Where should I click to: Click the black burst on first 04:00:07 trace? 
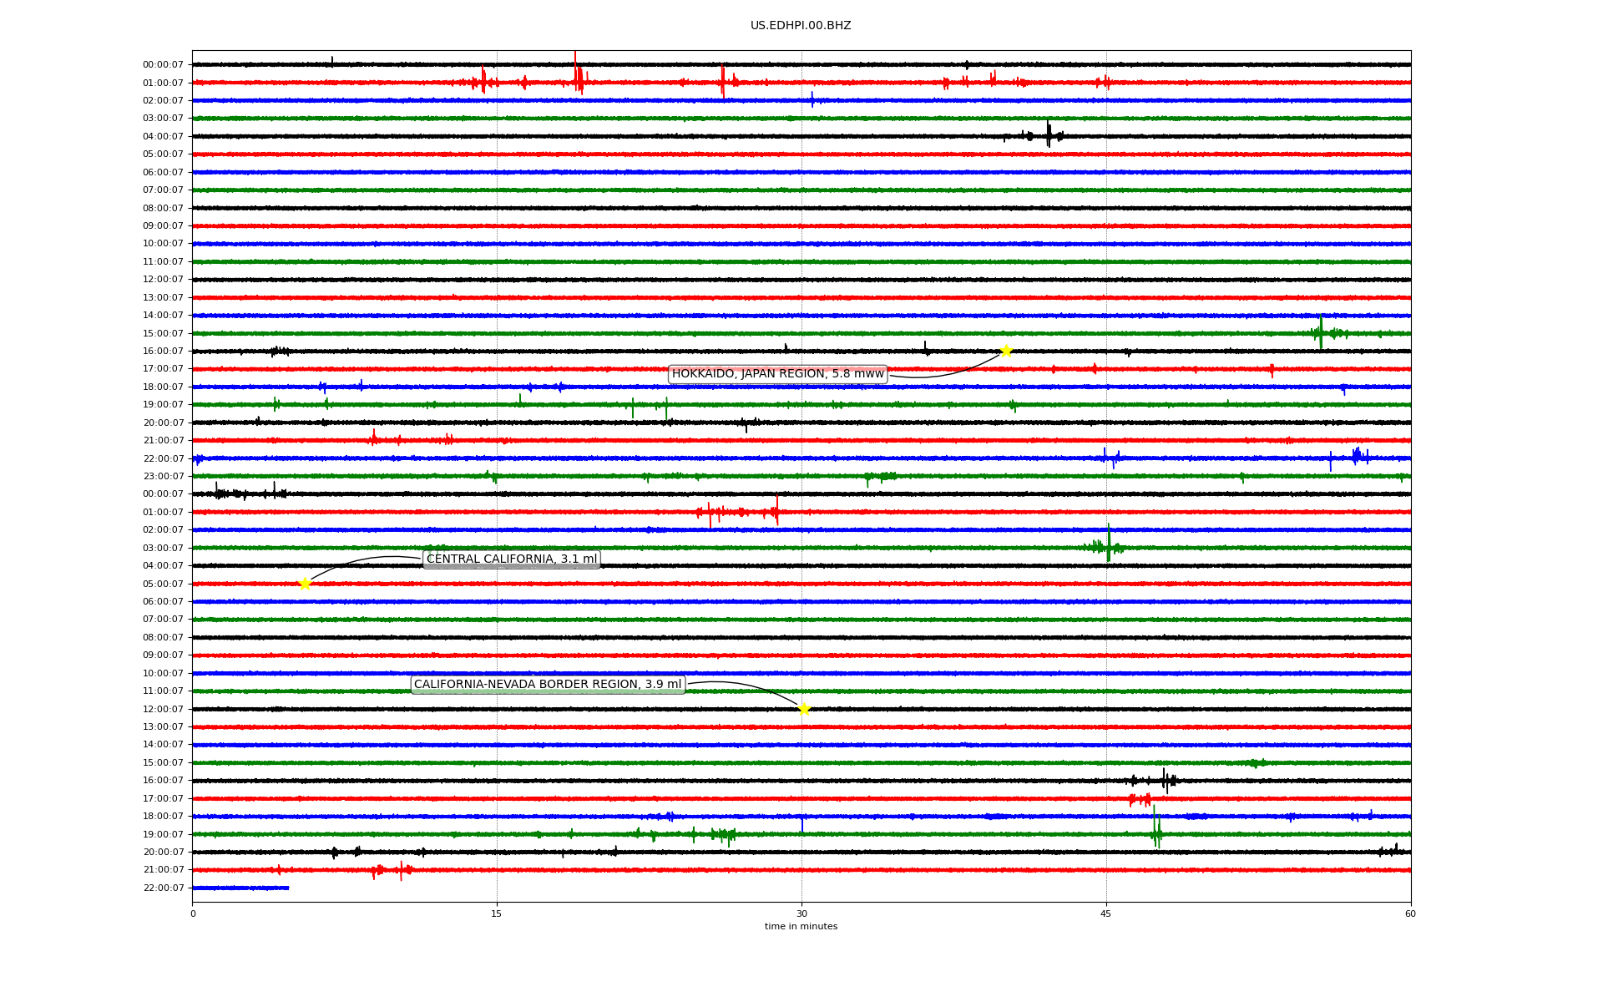point(1049,134)
